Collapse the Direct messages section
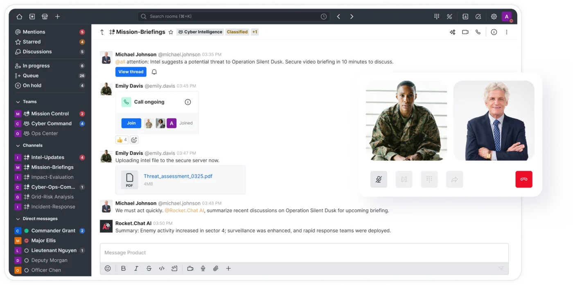 pyautogui.click(x=18, y=219)
